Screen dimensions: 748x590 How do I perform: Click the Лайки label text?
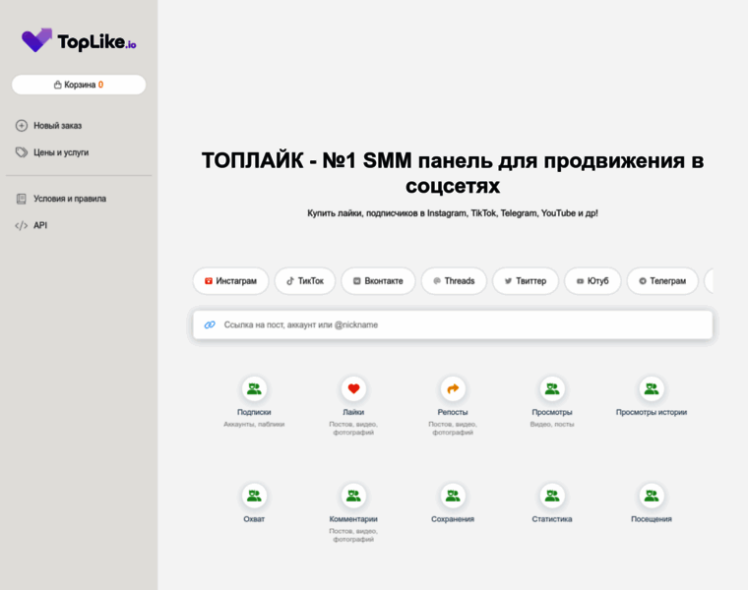(353, 412)
